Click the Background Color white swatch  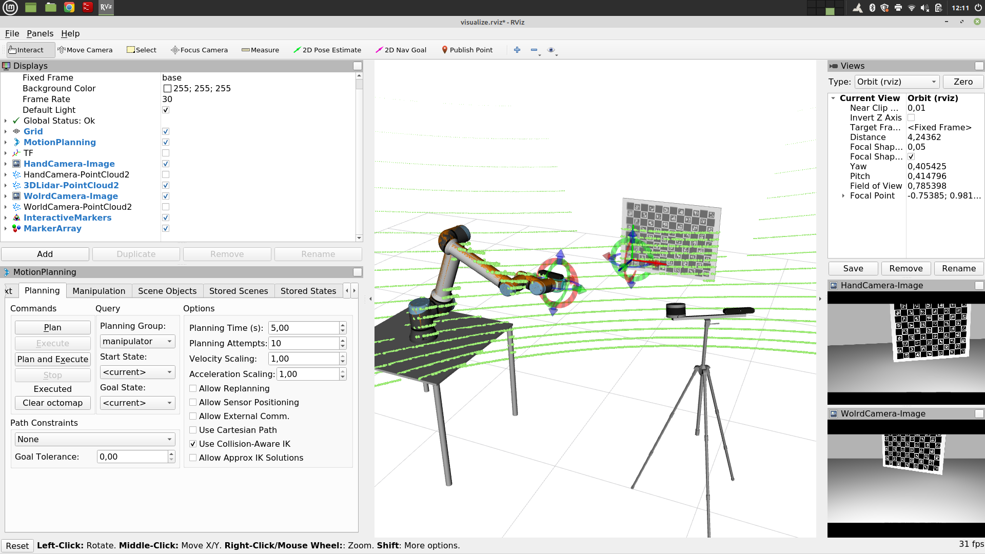(167, 88)
